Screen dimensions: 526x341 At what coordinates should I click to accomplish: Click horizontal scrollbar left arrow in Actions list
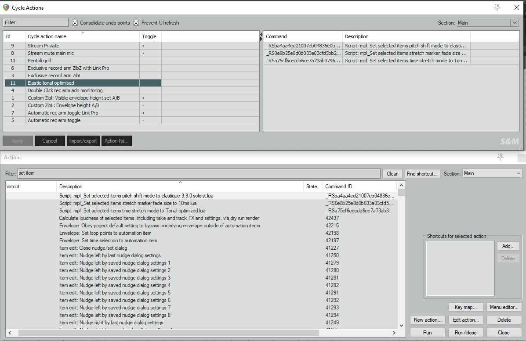(10, 333)
